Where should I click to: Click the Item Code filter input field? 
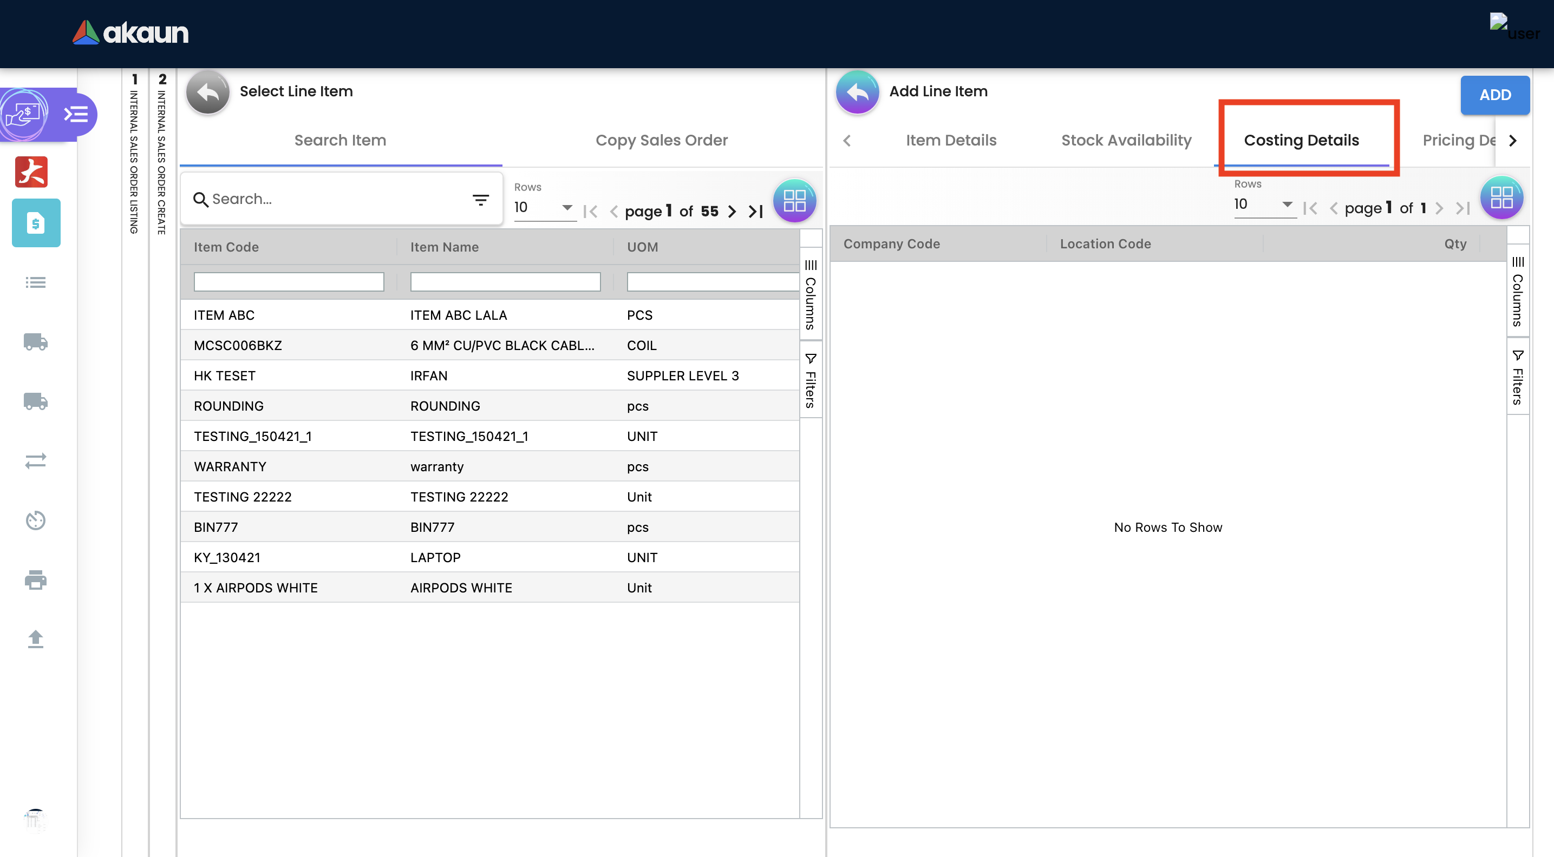pos(289,281)
